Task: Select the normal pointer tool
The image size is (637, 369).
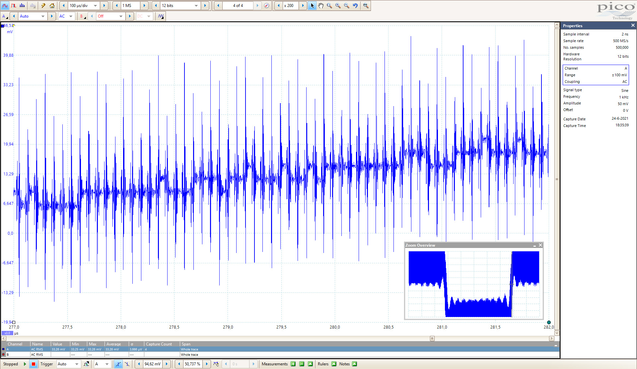Action: [312, 6]
